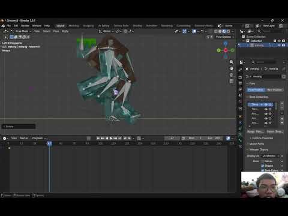Open the Pose Options dropdown
288x216 pixels.
click(x=224, y=37)
